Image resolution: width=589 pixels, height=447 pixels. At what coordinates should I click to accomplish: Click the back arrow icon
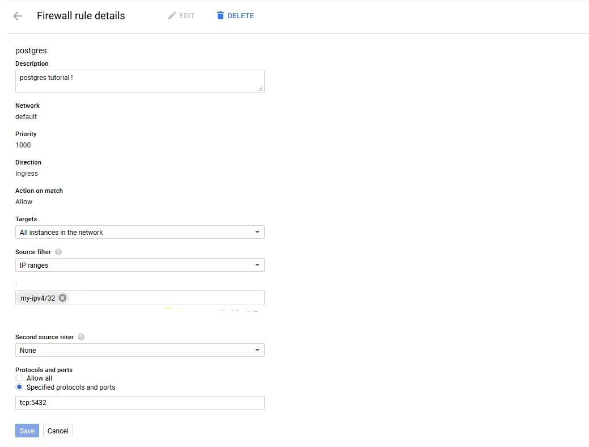(x=18, y=16)
